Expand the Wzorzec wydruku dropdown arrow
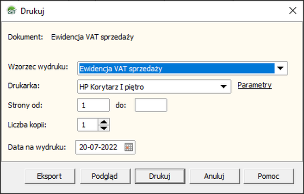Viewport: 304px width, 194px height. (280, 68)
